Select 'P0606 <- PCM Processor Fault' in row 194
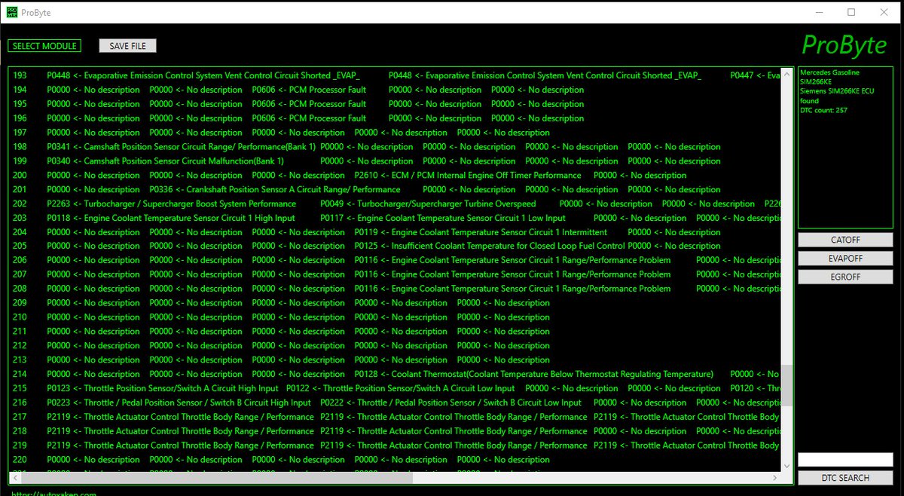This screenshot has height=496, width=904. [309, 90]
